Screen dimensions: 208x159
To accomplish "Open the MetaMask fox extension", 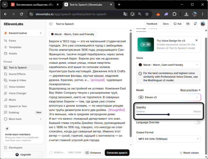I will pyautogui.click(x=158, y=14).
